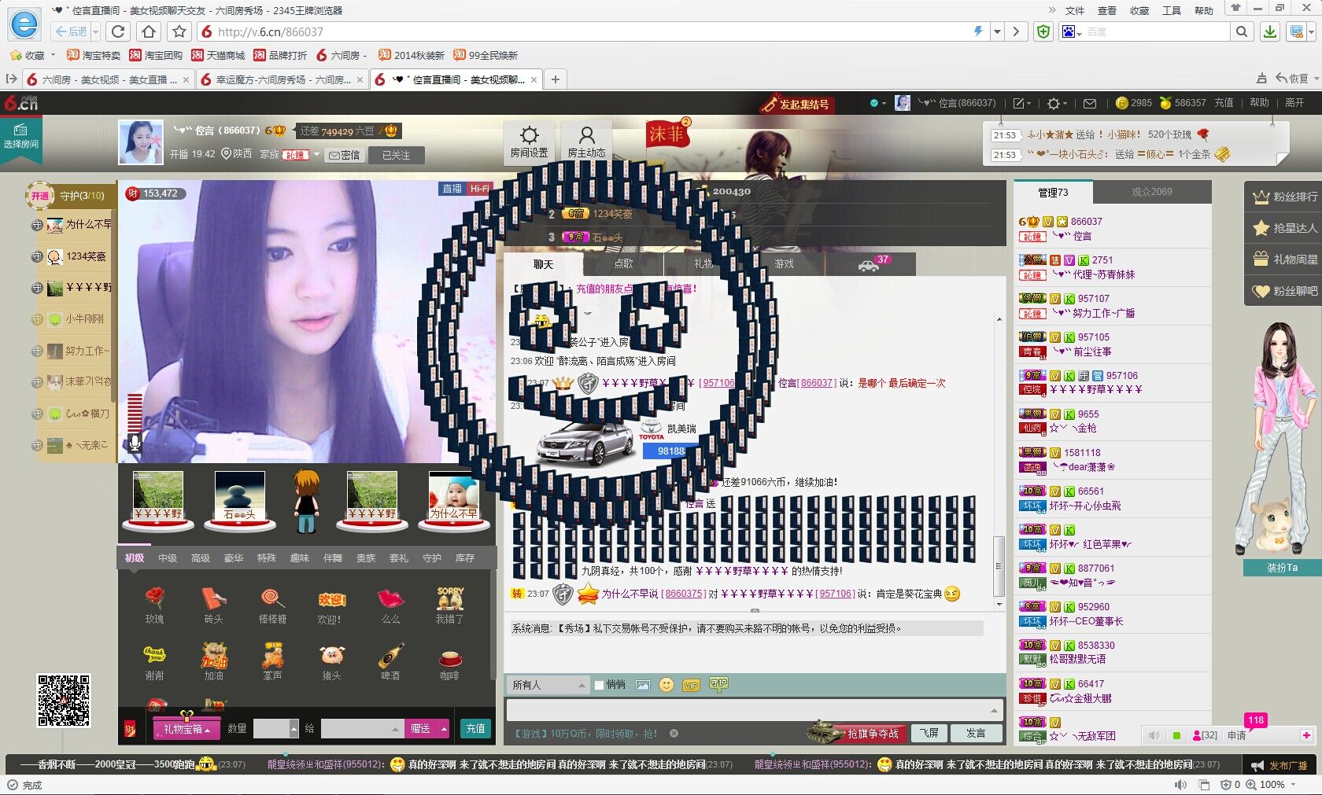Screen dimensions: 1322x795
Task: Bookmark page with star icon
Action: tap(179, 31)
